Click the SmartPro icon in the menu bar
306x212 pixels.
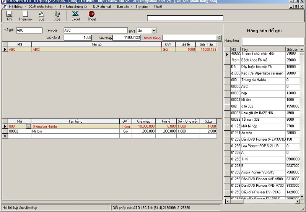pyautogui.click(x=5, y=6)
